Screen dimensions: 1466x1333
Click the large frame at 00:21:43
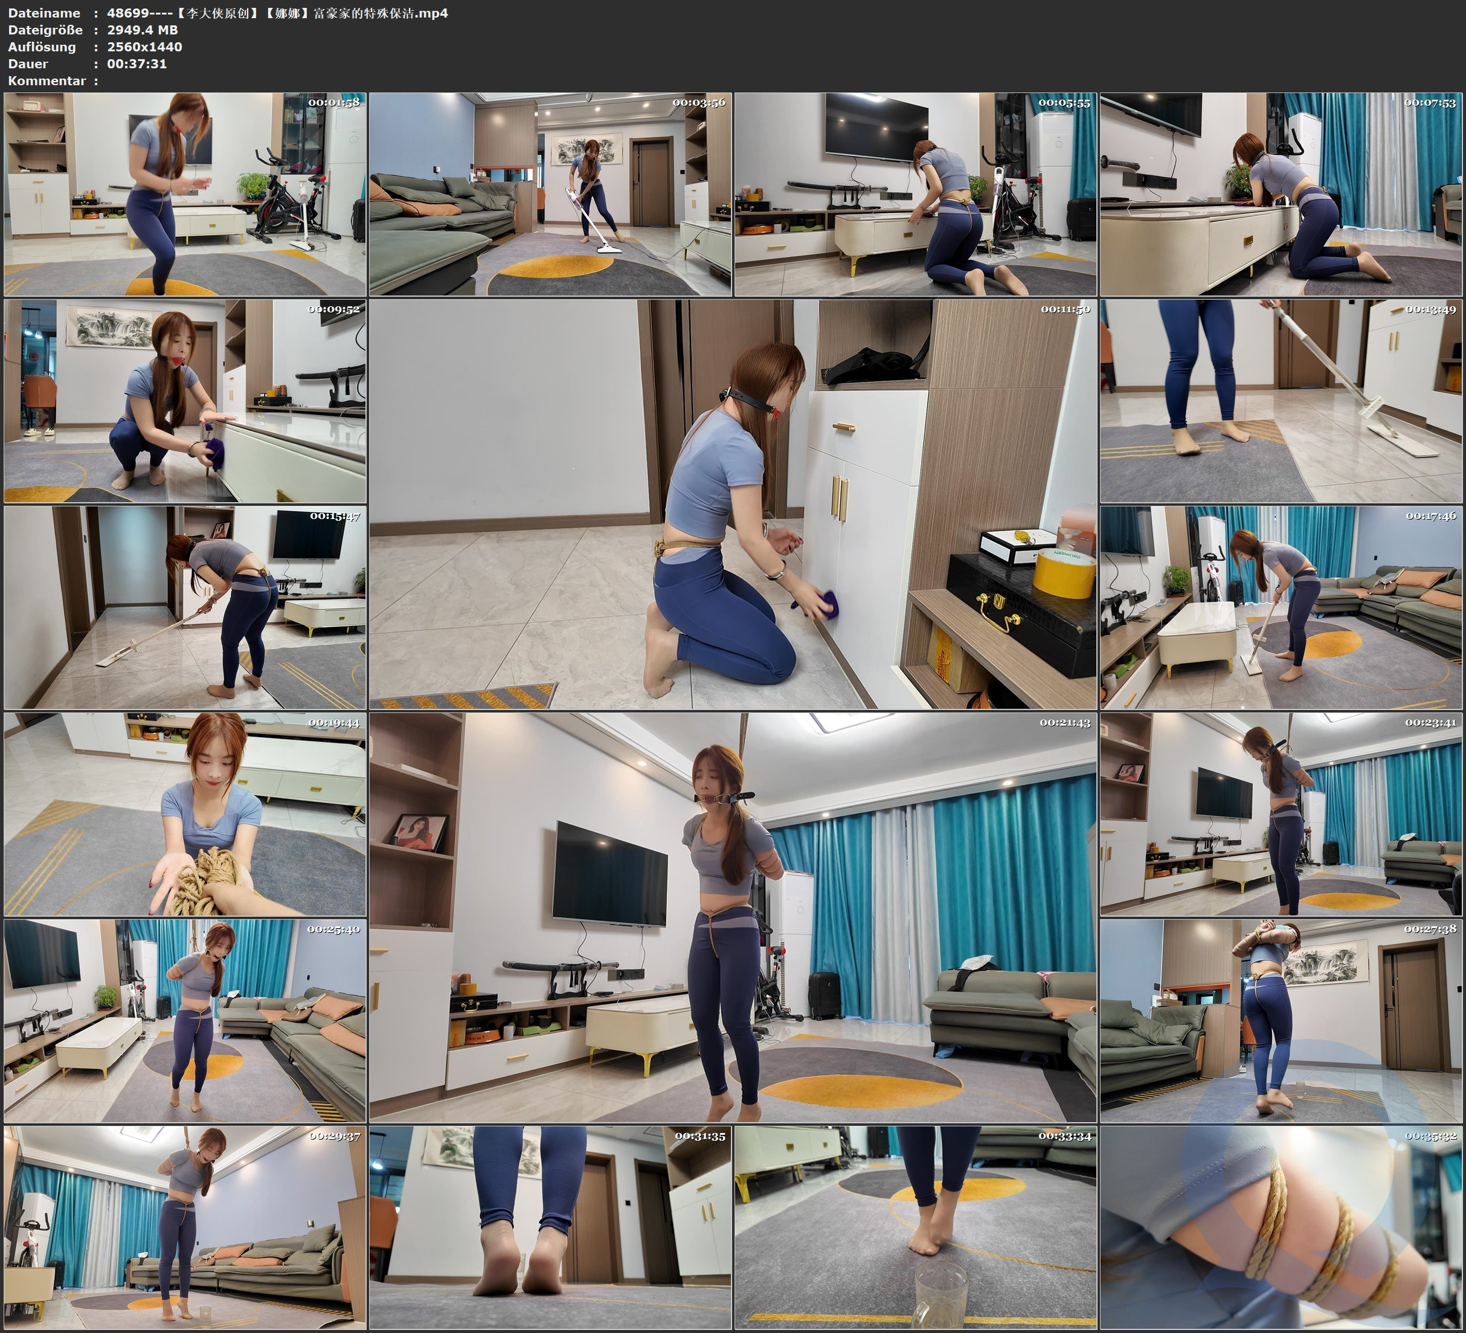click(x=732, y=917)
